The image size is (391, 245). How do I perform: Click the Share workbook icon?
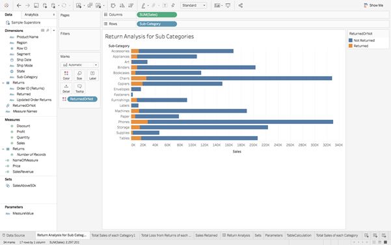[x=240, y=5]
